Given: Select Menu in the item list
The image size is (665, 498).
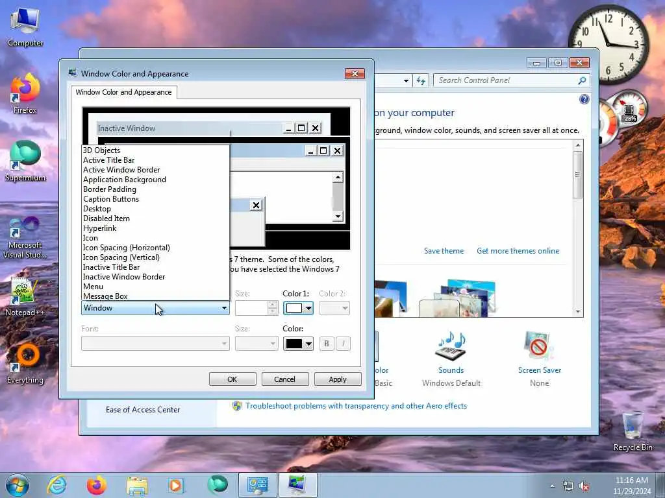Looking at the screenshot, I should [155, 287].
